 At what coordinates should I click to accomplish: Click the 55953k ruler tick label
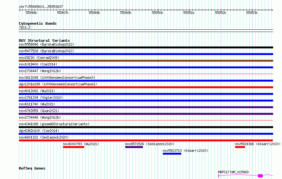[x=252, y=13]
